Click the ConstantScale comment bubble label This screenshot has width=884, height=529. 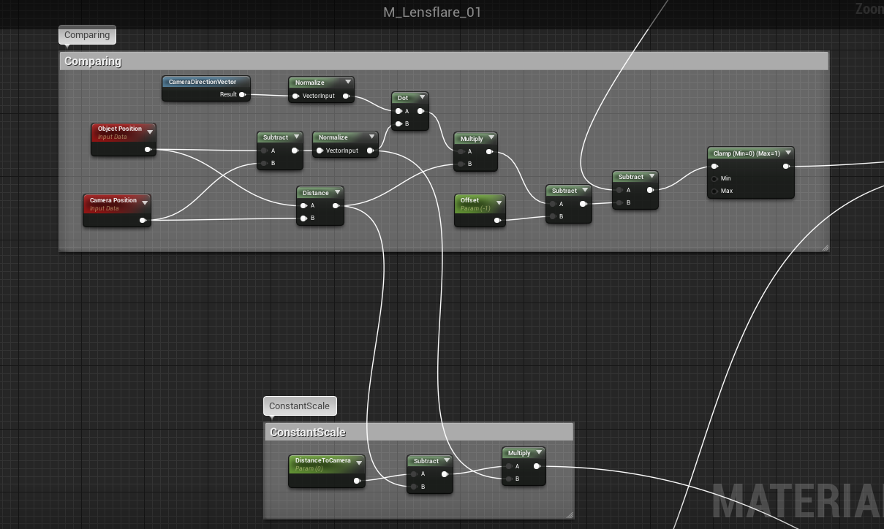click(300, 406)
